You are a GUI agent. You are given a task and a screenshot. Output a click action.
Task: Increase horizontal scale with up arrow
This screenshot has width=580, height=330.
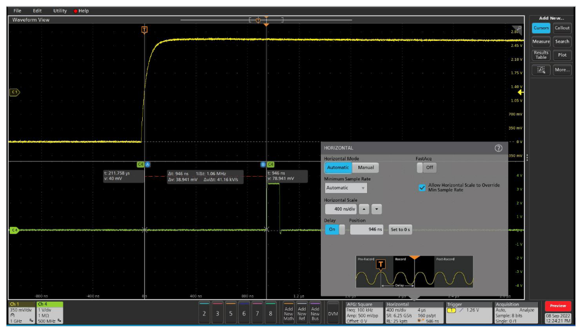pyautogui.click(x=364, y=209)
